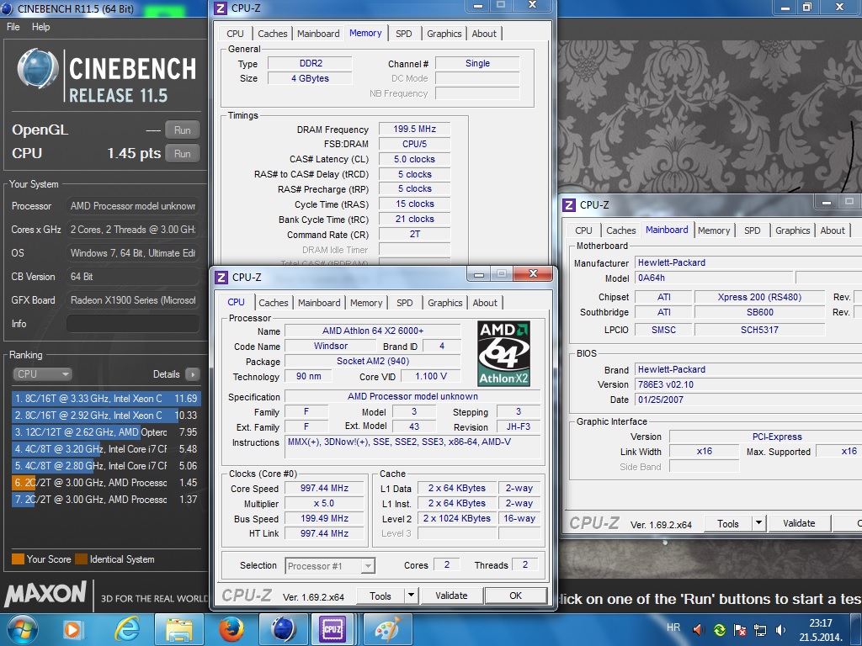862x646 pixels.
Task: Open the Ranking CPU dropdown
Action: (x=42, y=374)
